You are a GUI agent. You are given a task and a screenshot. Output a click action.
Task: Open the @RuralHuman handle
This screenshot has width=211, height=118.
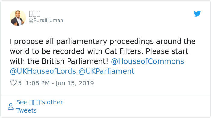(x=46, y=20)
